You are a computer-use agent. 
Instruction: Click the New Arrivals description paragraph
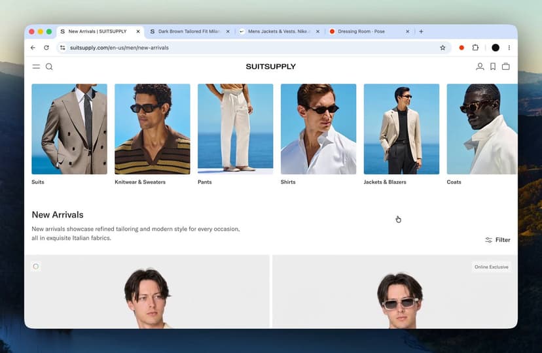(x=135, y=233)
